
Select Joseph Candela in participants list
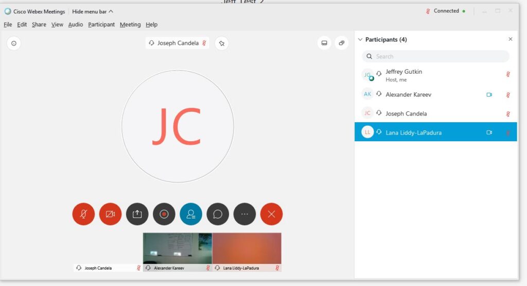[x=406, y=113]
